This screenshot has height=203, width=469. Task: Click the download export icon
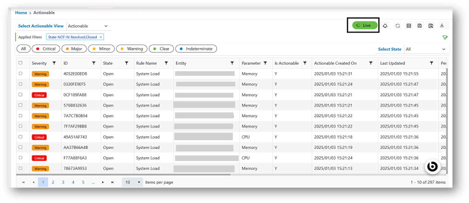tap(442, 26)
